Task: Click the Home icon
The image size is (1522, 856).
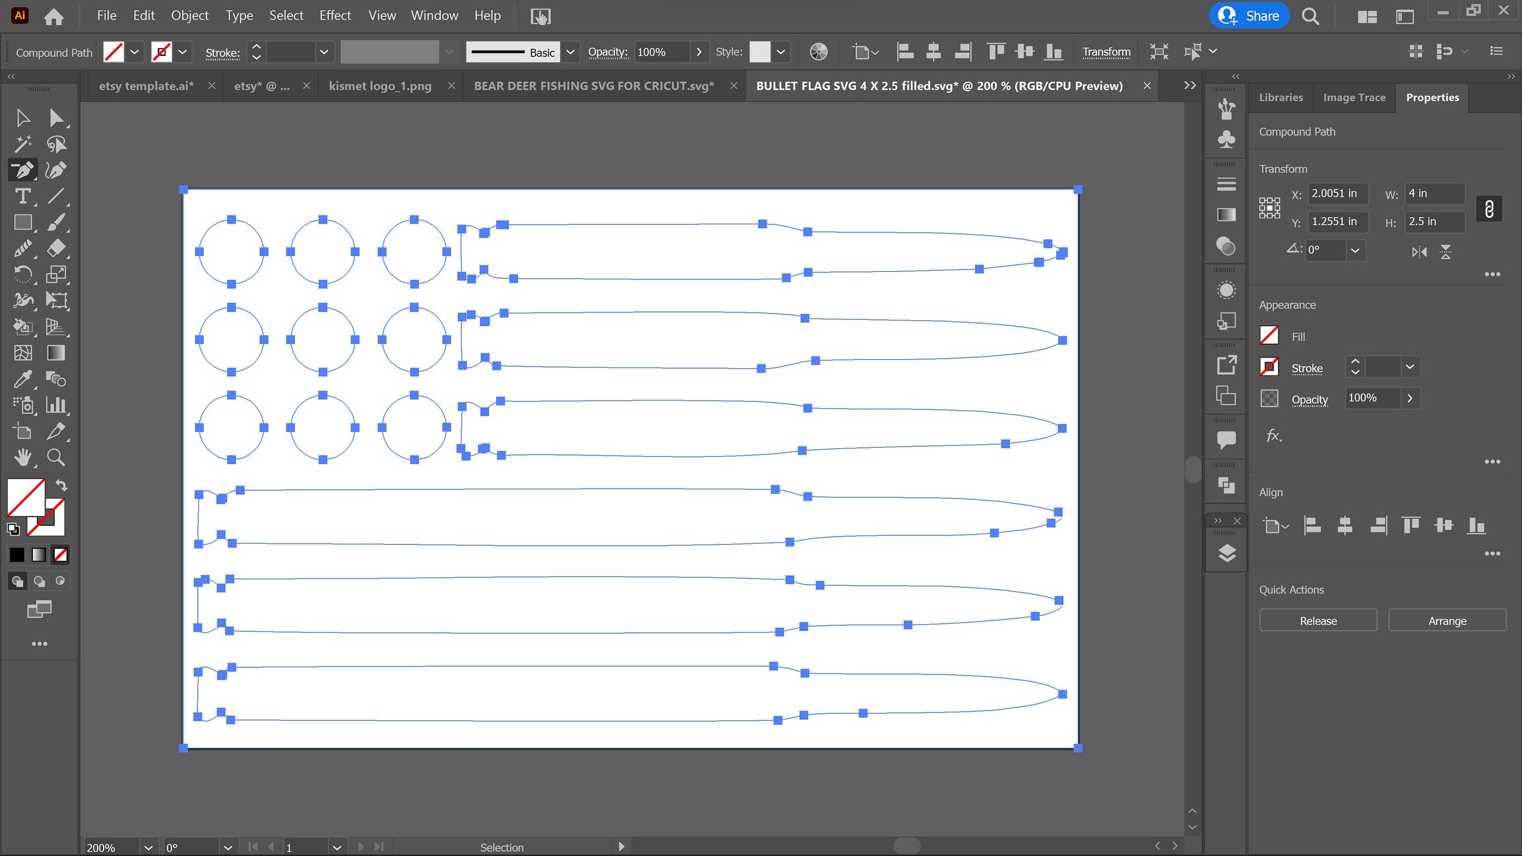Action: 54,16
